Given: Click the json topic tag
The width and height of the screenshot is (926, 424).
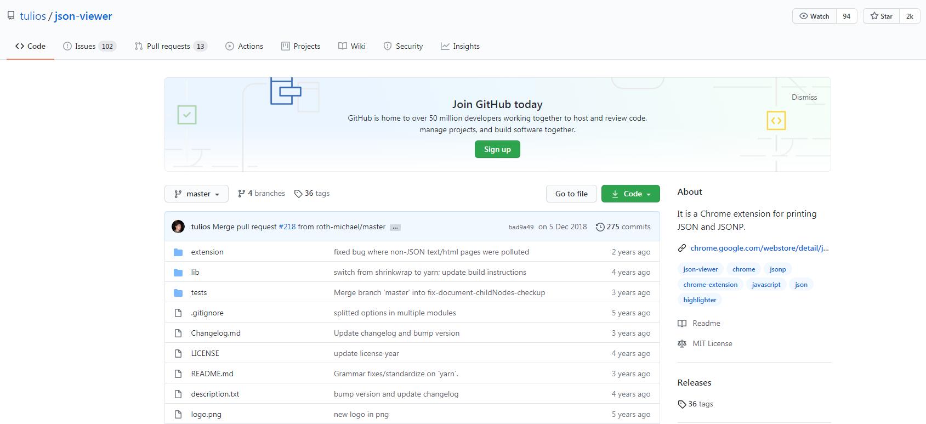Looking at the screenshot, I should (801, 285).
